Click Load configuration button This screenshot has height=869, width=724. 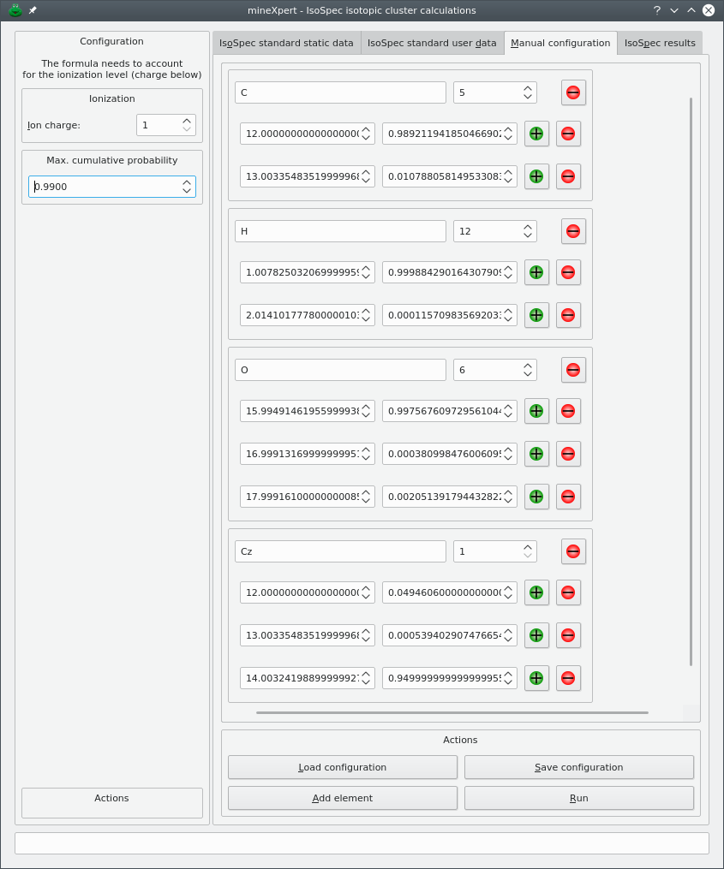click(342, 767)
